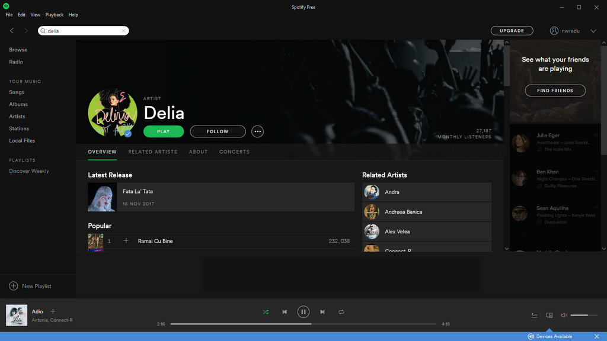Open Sean Aquilina's friend activity entry

pos(555,215)
